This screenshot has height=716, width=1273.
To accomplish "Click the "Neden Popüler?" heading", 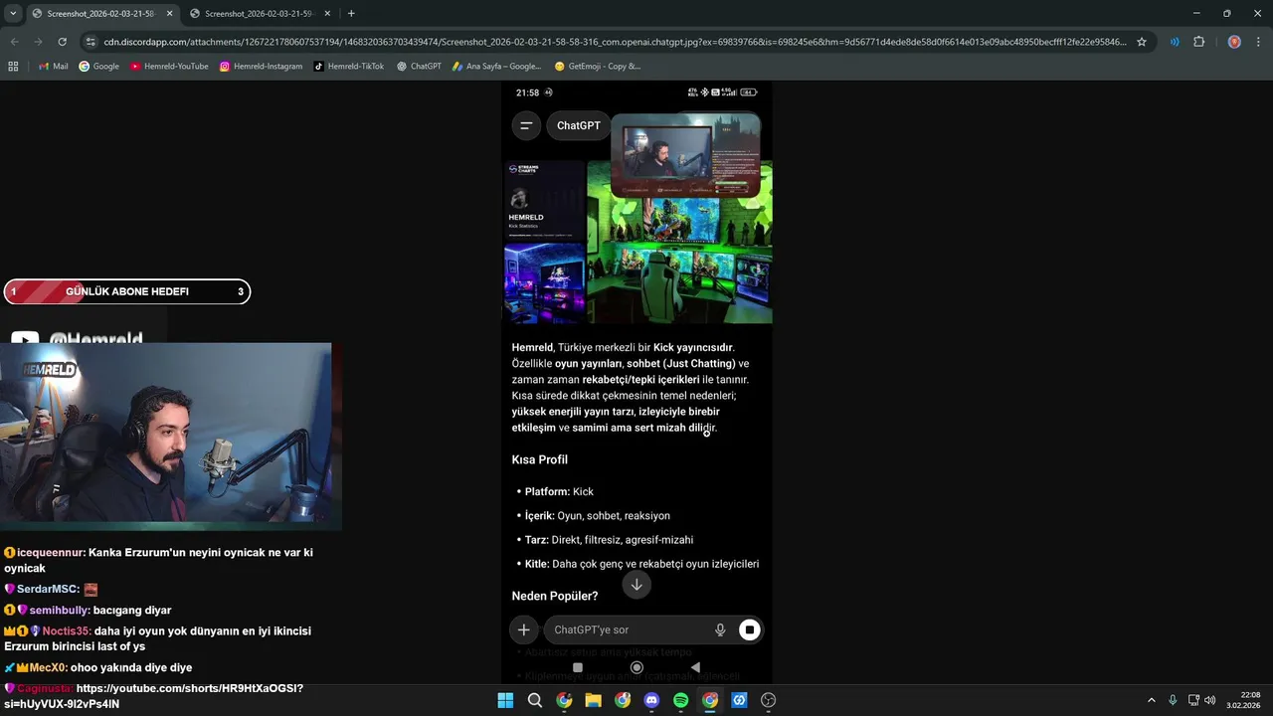I will 555,596.
